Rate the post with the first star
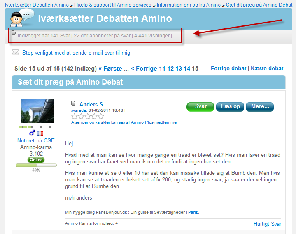 [x=75, y=116]
